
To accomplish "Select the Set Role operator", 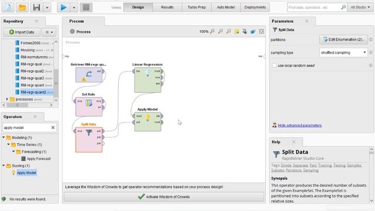I will (89, 107).
